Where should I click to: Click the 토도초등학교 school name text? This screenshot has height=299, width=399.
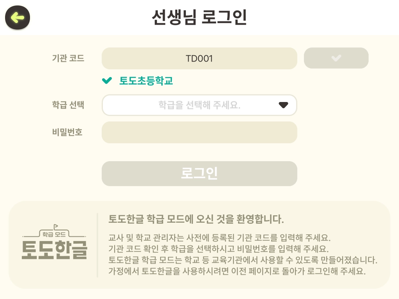click(x=146, y=81)
